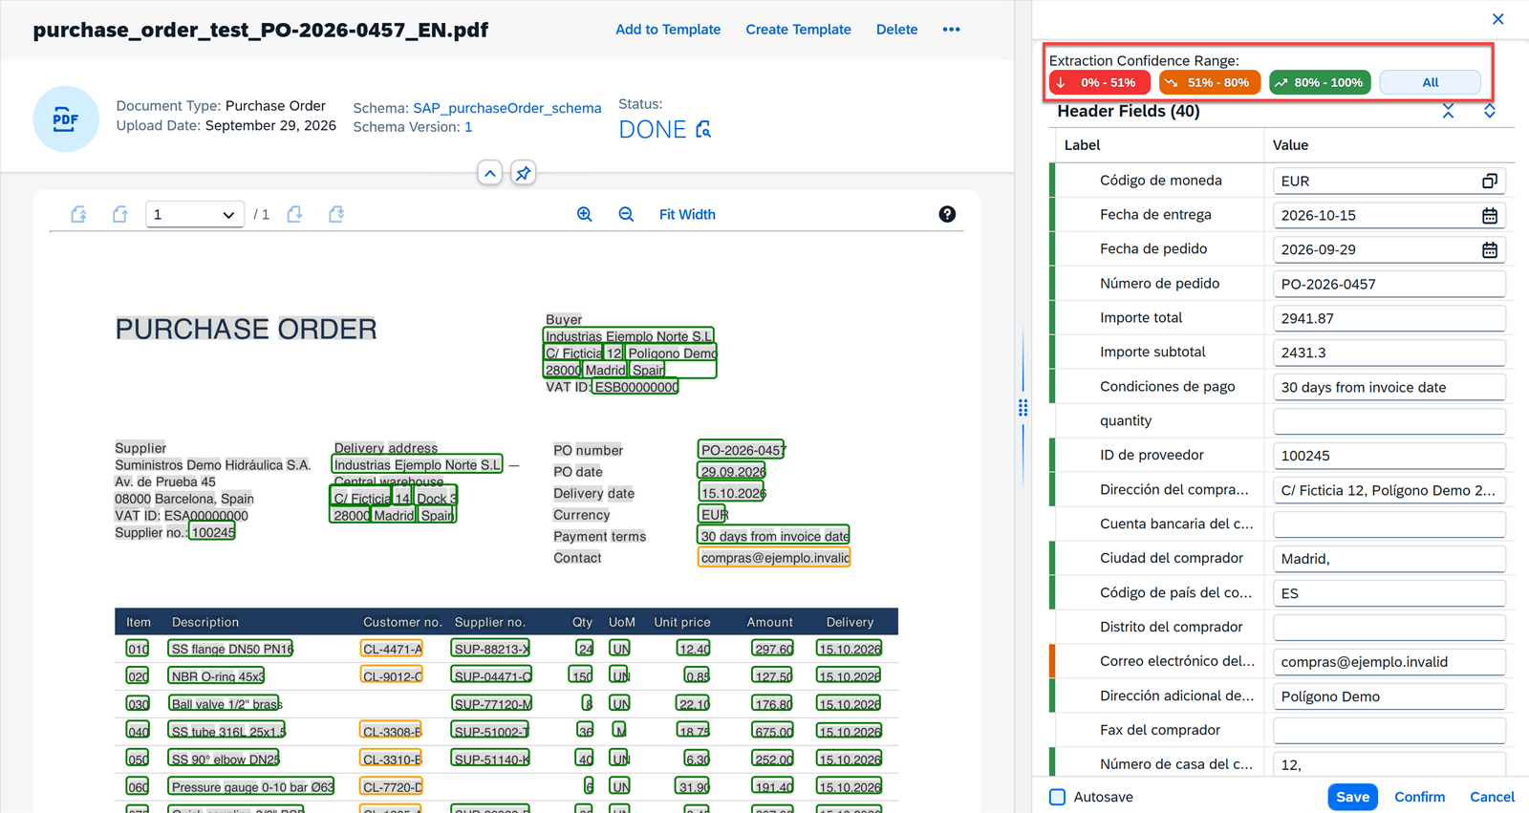Filter by 80% - 100% confidence range

1320,83
